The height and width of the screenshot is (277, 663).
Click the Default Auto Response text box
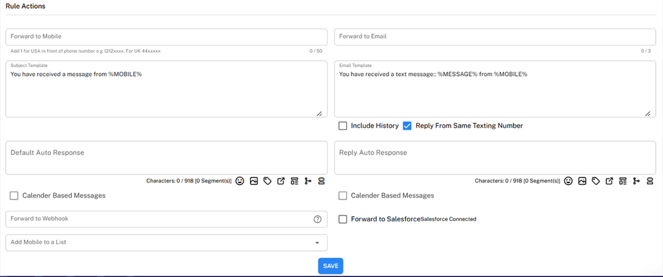[x=166, y=158]
